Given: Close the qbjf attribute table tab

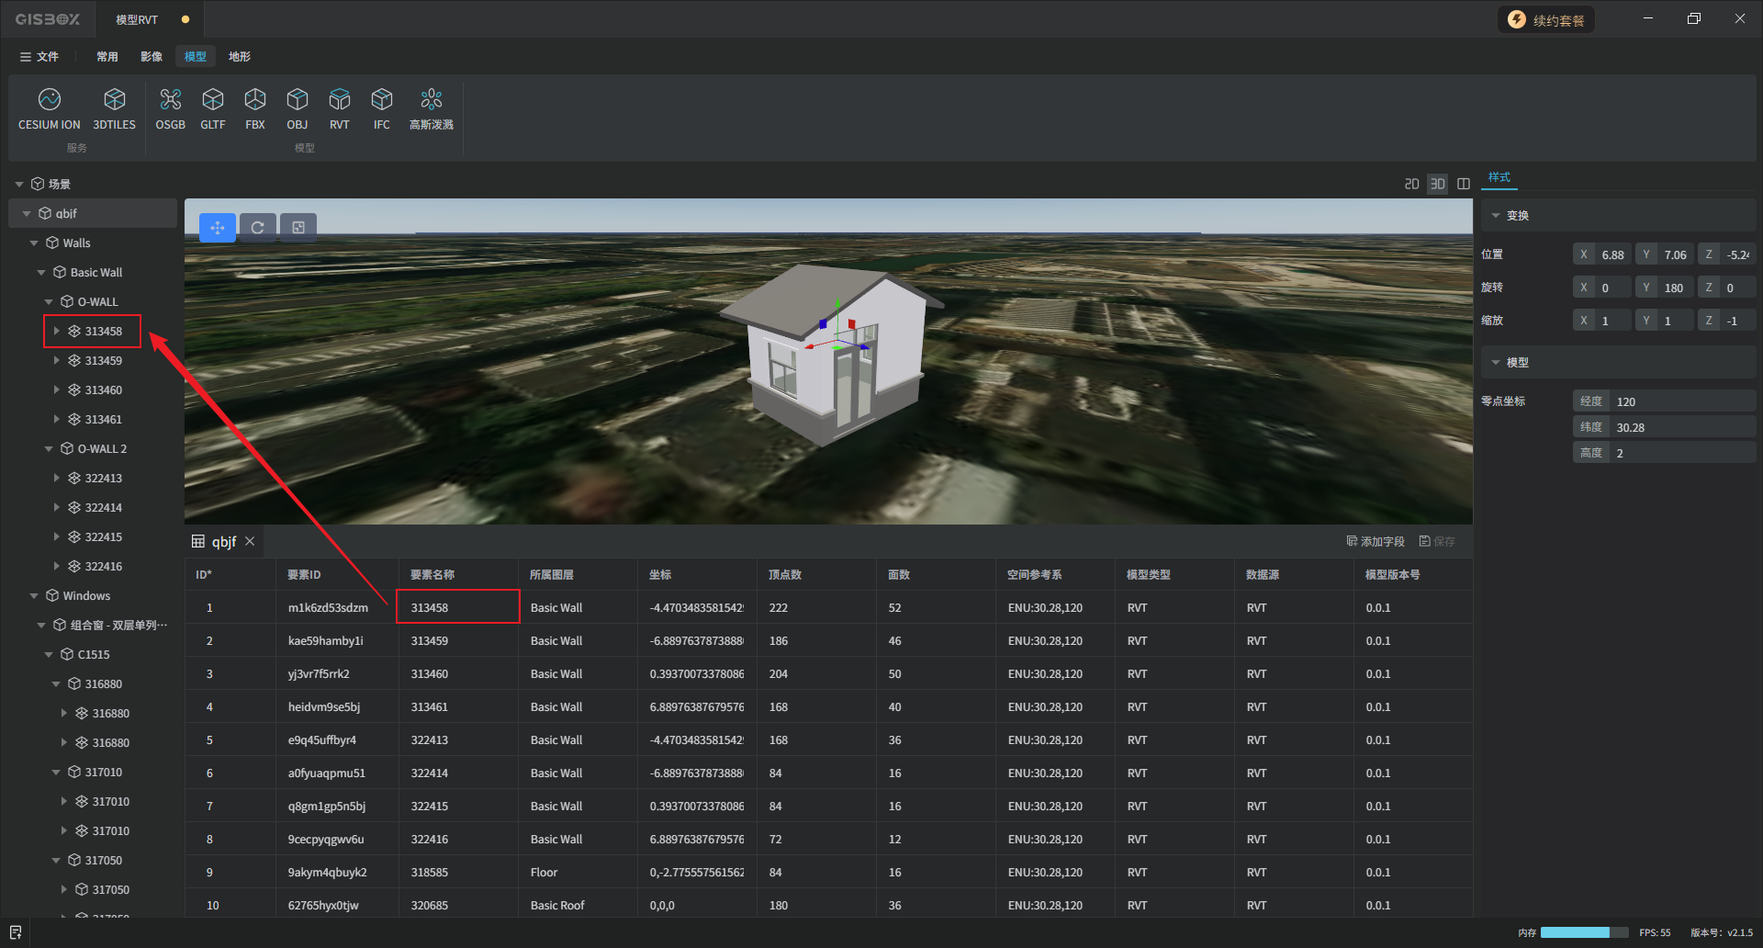Looking at the screenshot, I should point(250,542).
